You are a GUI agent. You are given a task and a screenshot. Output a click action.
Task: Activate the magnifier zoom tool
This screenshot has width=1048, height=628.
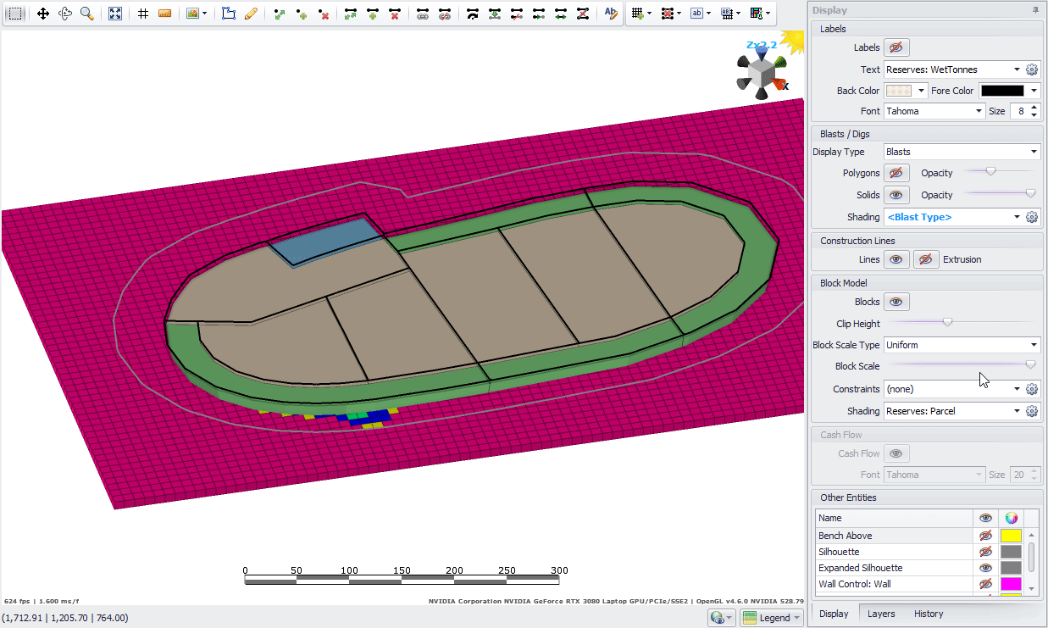(x=86, y=14)
